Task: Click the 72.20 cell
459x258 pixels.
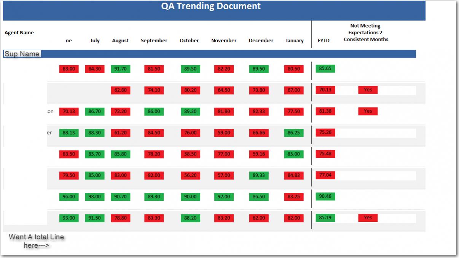Action: [x=120, y=112]
